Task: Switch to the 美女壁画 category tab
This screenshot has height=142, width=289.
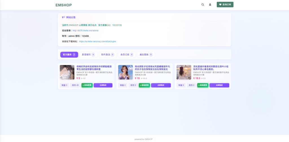Action: pyautogui.click(x=146, y=55)
